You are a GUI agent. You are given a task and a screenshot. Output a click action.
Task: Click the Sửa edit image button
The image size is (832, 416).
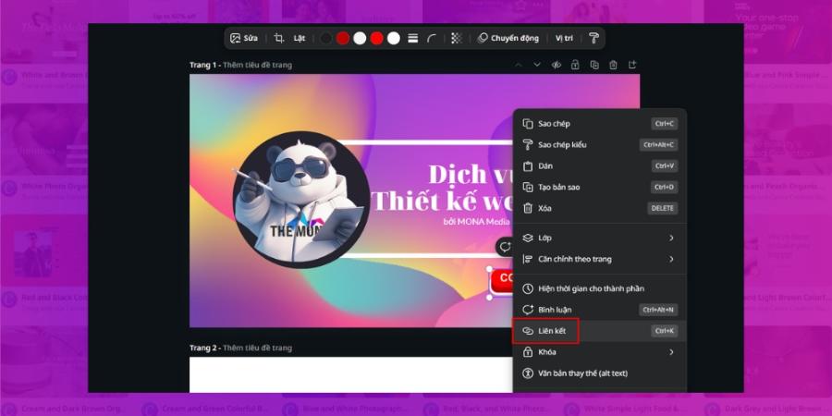(x=244, y=38)
